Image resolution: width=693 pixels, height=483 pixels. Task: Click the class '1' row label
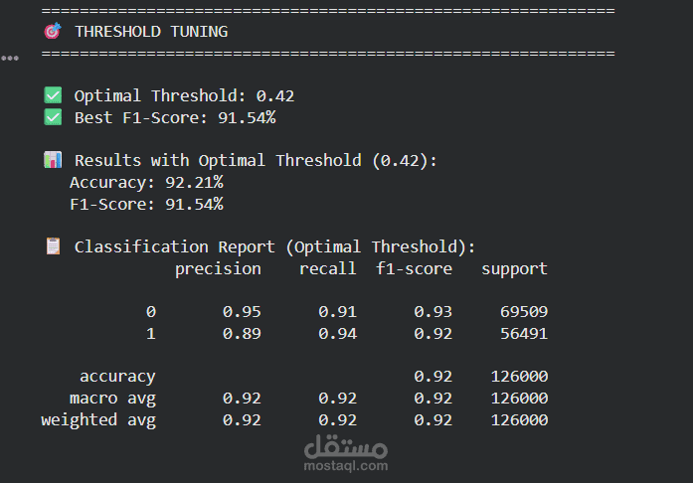(x=151, y=333)
